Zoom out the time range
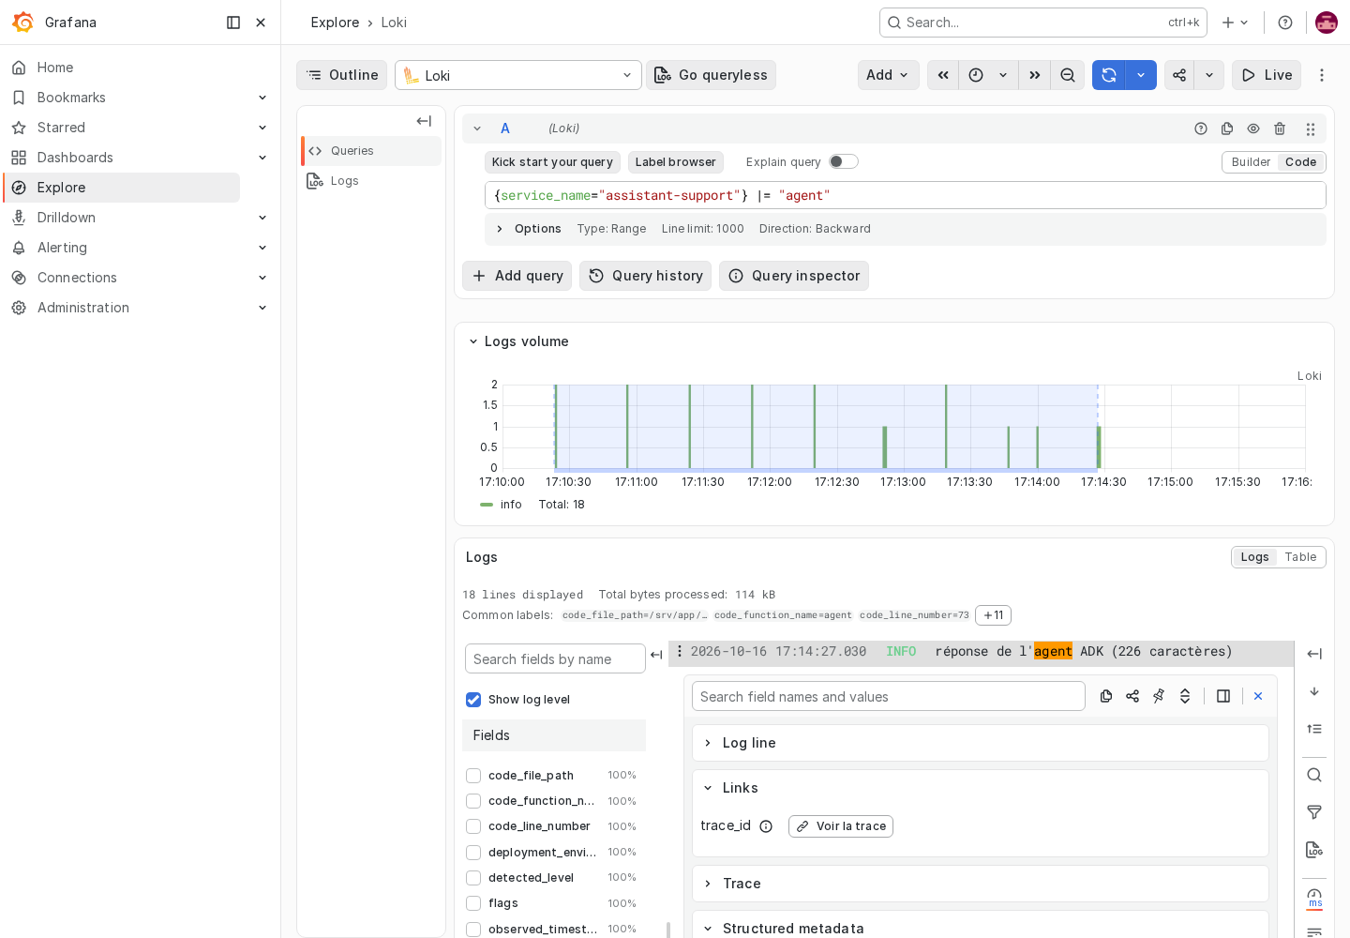Screen dimensions: 1350x938 pos(1068,75)
